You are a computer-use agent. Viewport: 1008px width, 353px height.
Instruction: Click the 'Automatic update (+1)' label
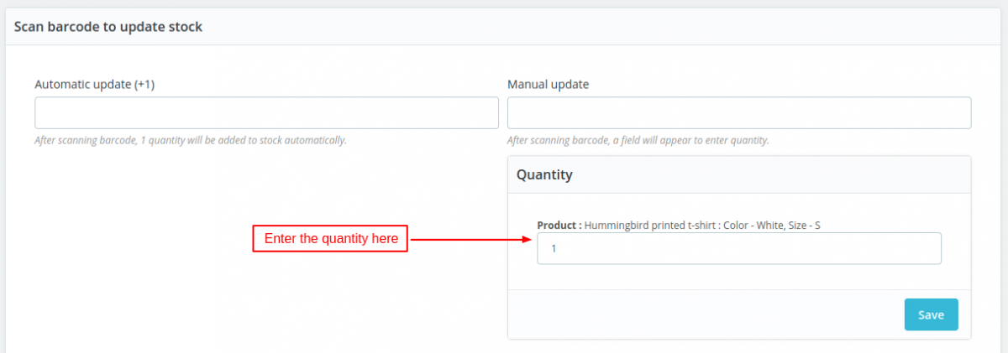click(94, 85)
